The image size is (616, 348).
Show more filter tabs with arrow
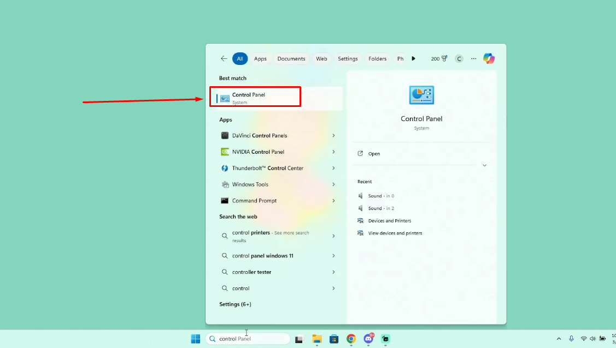tap(413, 59)
